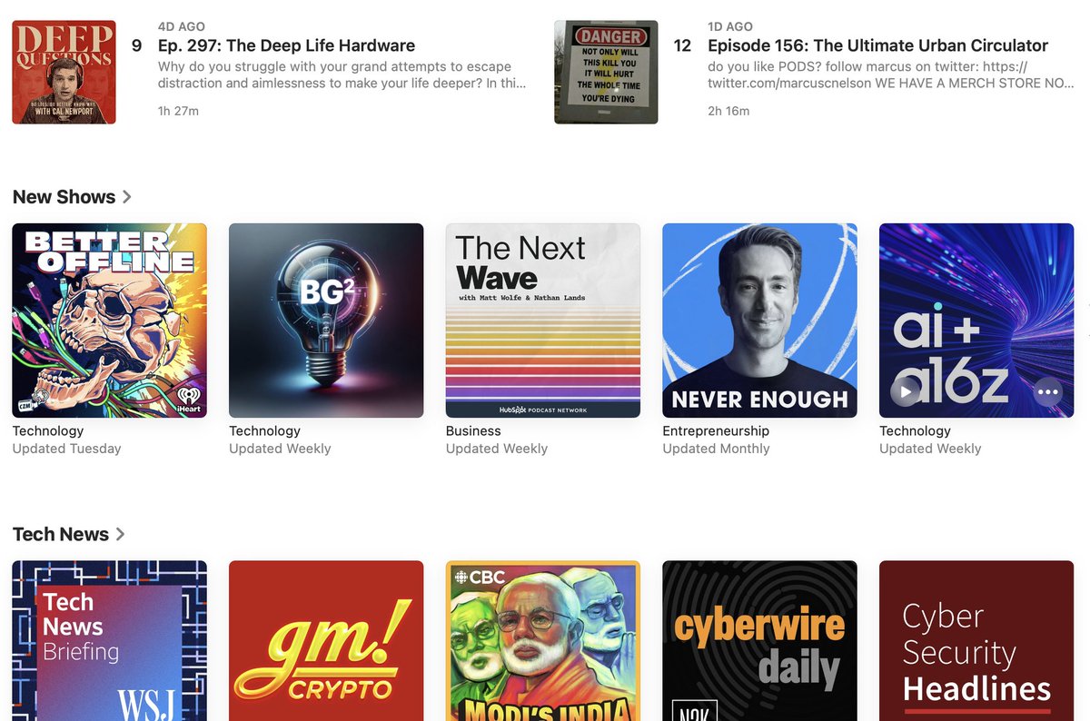Click the "1D AGO" episode date label
Viewport: 1090px width, 721px height.
pyautogui.click(x=730, y=26)
